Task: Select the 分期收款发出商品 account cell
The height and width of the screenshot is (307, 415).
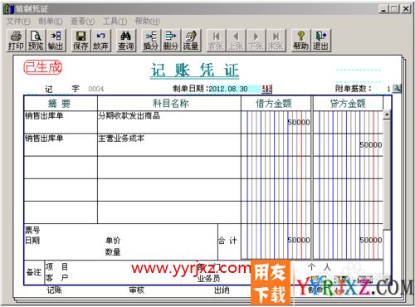Action: (x=169, y=122)
